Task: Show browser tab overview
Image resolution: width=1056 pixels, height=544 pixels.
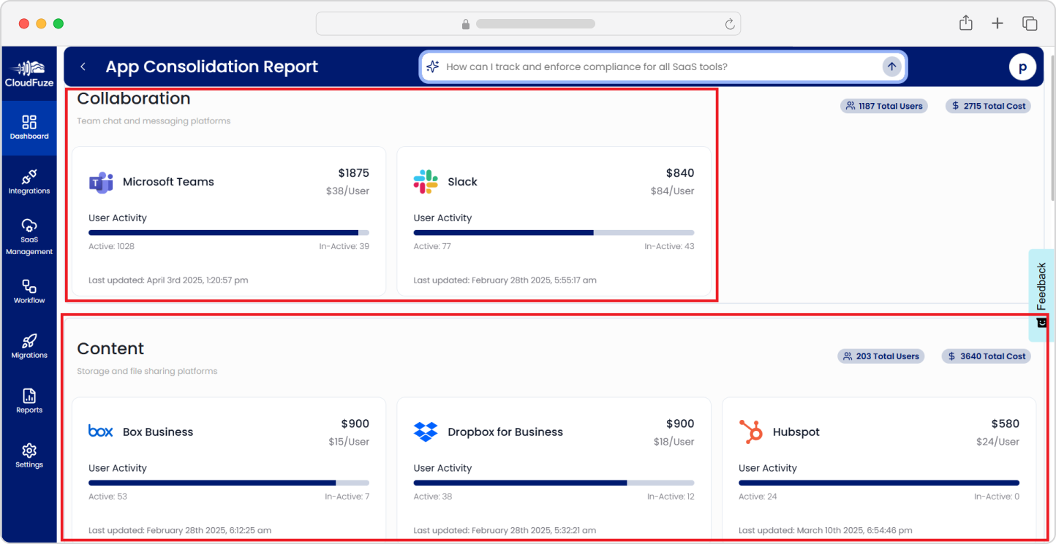Action: coord(1030,23)
